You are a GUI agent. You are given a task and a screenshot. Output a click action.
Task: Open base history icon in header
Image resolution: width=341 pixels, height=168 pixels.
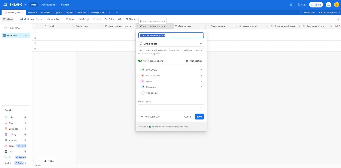point(291,5)
